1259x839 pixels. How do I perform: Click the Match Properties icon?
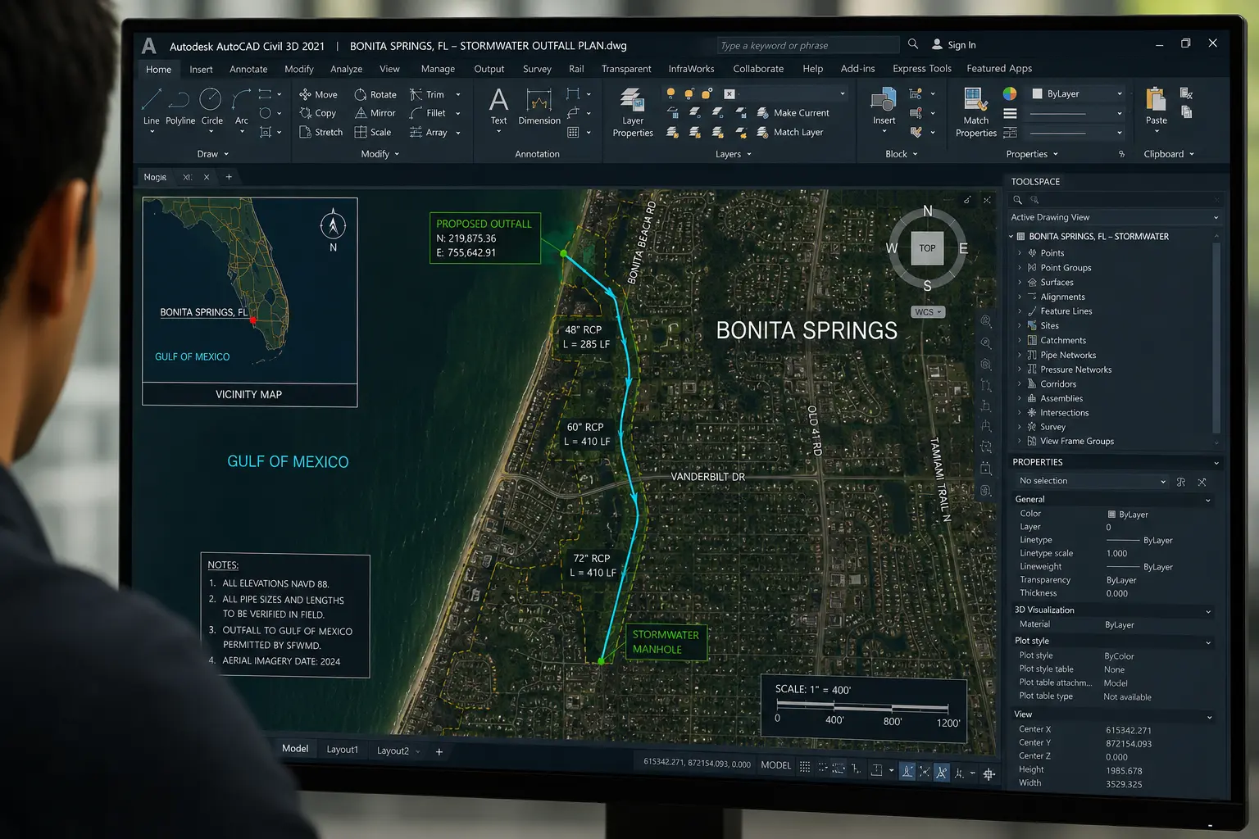(975, 112)
